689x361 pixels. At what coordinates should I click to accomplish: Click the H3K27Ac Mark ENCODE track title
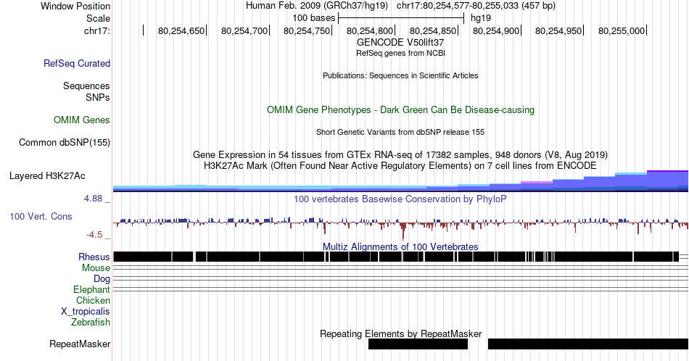pyautogui.click(x=400, y=165)
